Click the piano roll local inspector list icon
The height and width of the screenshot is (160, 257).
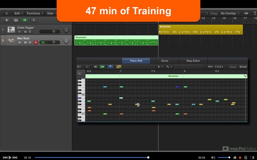[79, 67]
